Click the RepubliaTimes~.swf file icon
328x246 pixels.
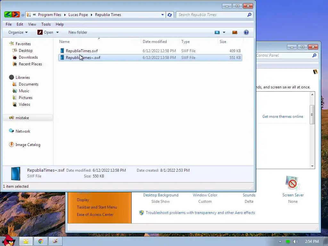[62, 57]
